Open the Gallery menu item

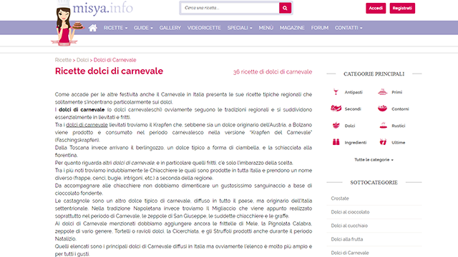click(170, 28)
